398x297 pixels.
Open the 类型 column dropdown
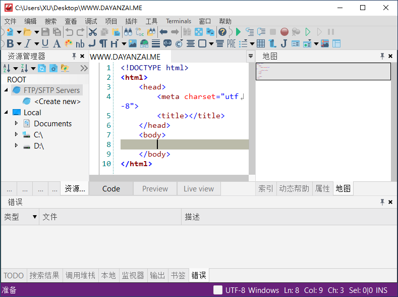pos(34,217)
